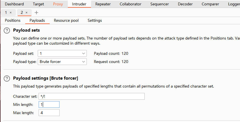Open the Repeater tab
The image size is (240, 122).
point(103,4)
